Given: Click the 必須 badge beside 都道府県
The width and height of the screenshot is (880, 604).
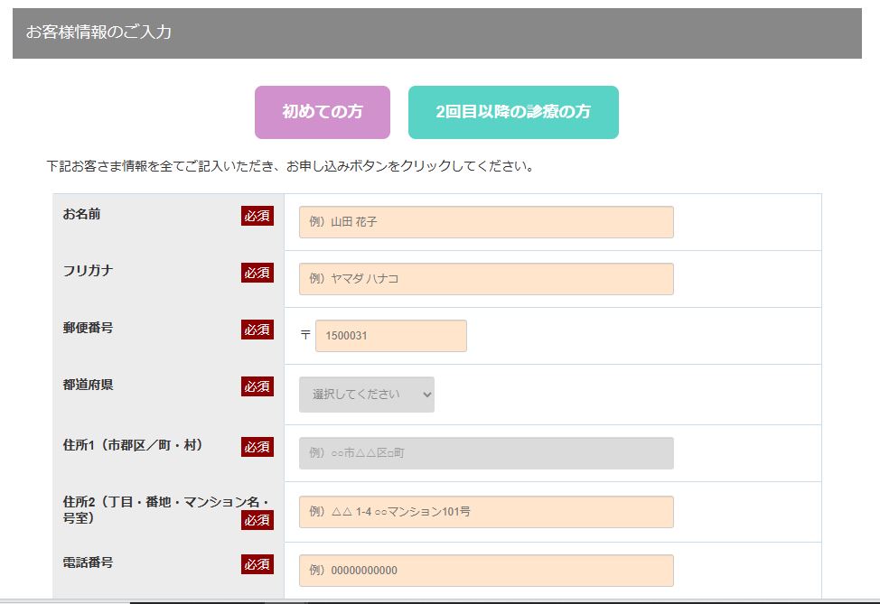Looking at the screenshot, I should coord(257,386).
